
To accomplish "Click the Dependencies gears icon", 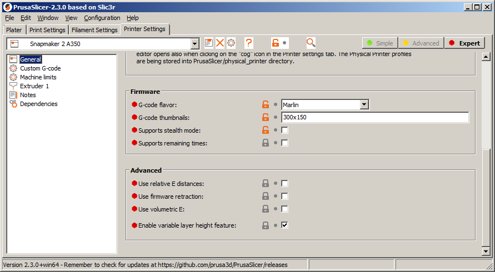I will [13, 104].
